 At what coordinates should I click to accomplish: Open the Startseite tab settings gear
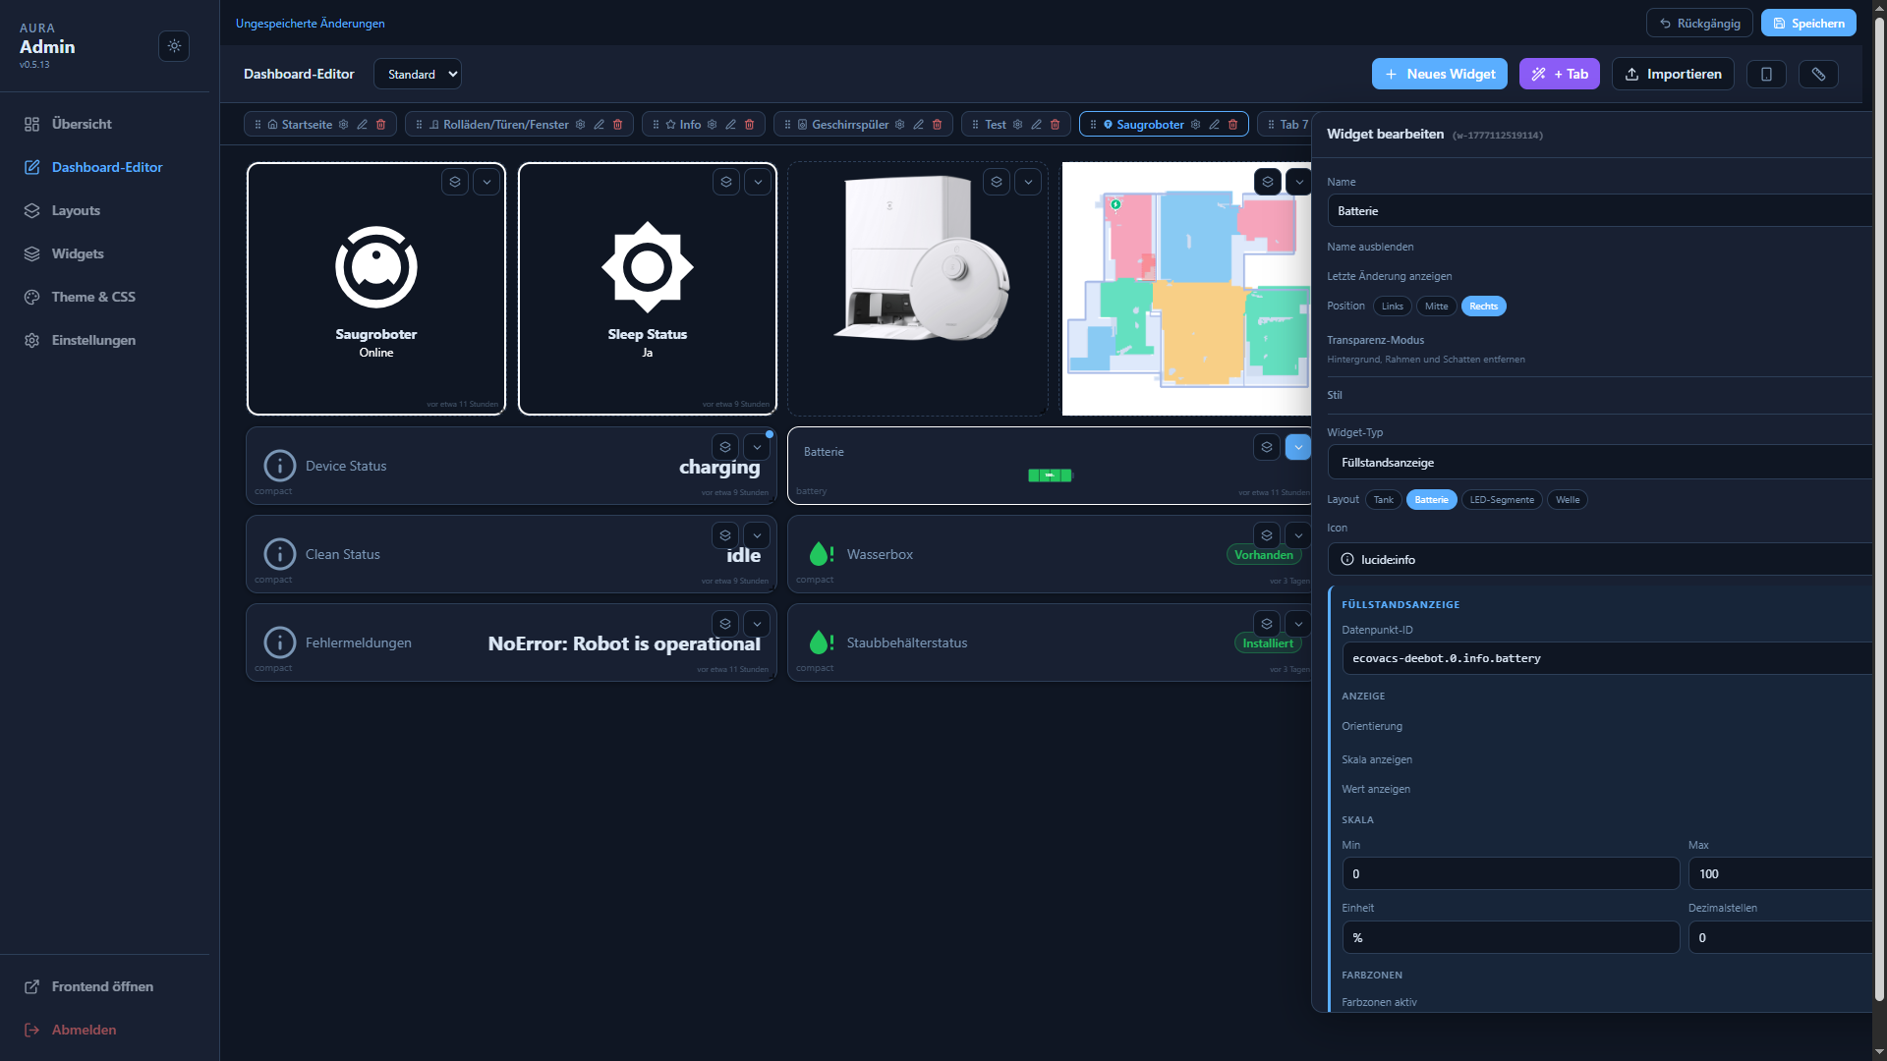[x=343, y=124]
